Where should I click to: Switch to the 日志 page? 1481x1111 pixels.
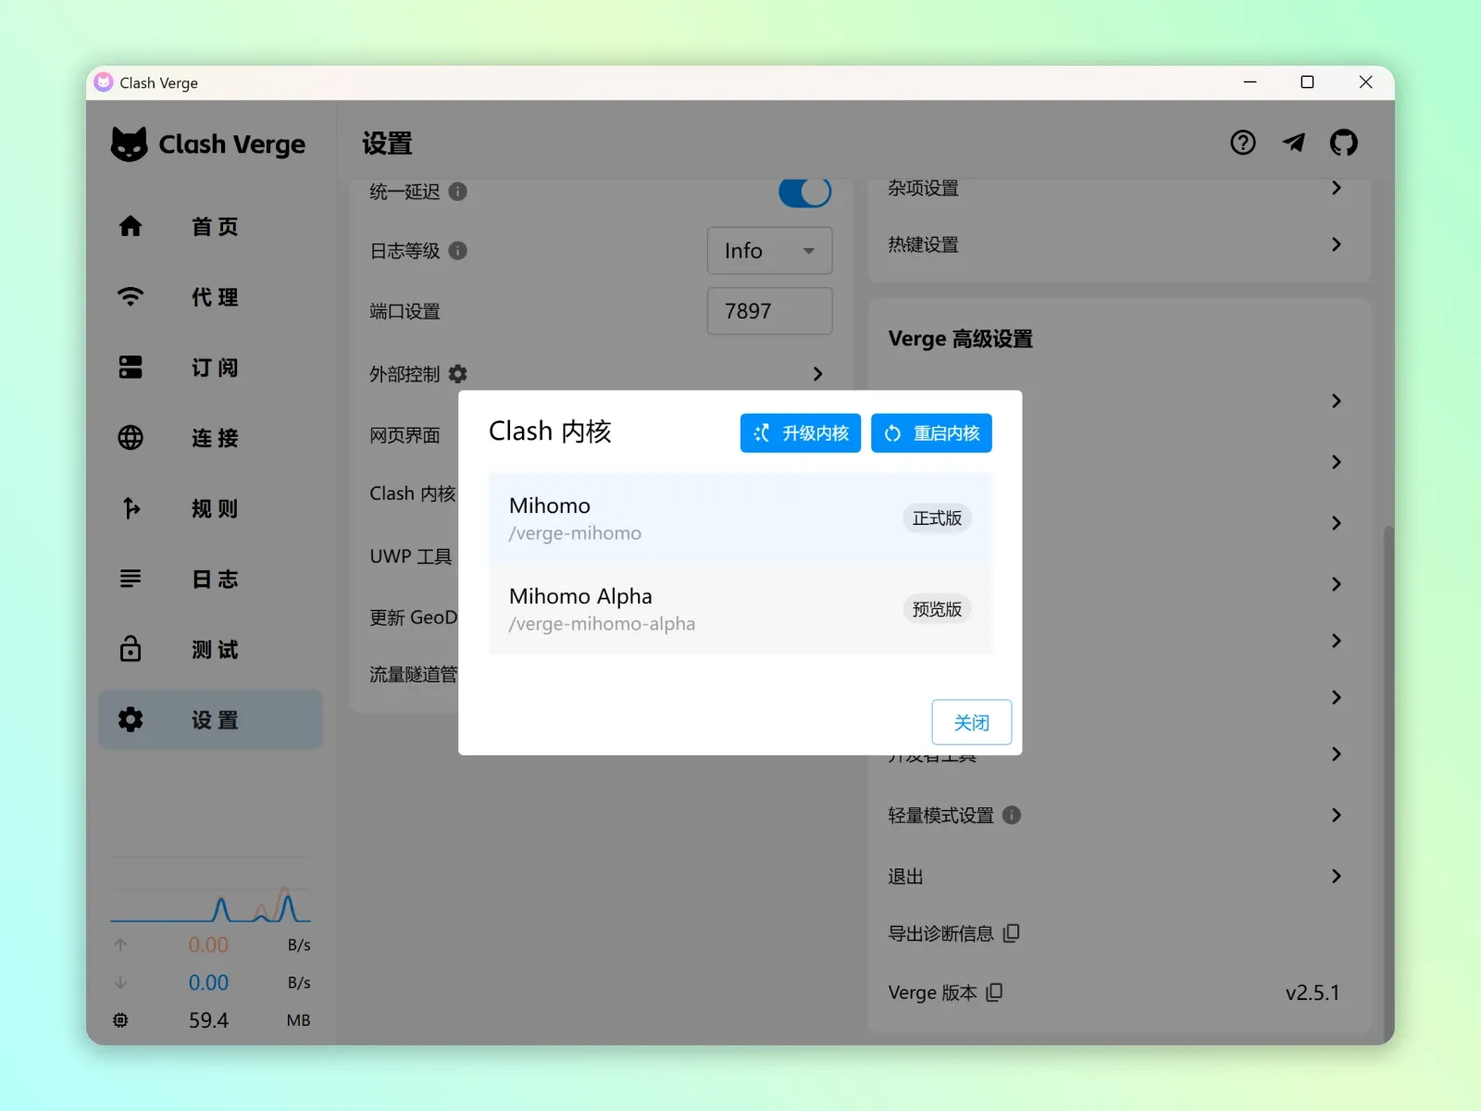[x=210, y=579]
